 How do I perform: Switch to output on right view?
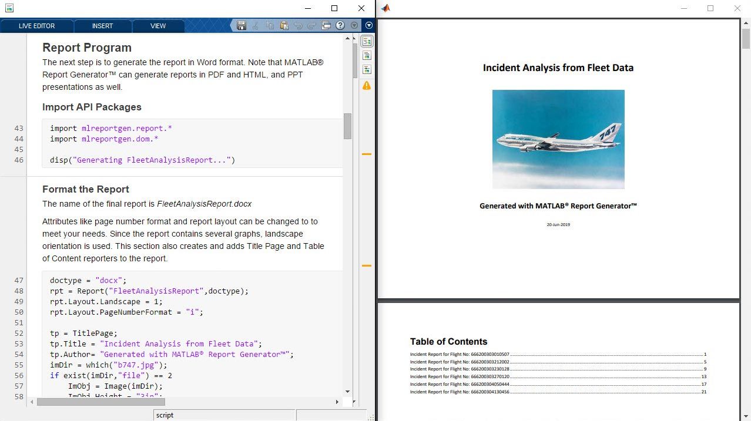click(367, 42)
